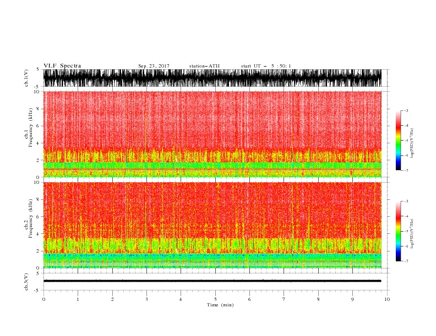This screenshot has height=336, width=436.
Task: Click time axis tick label '3'
Action: pos(146,299)
